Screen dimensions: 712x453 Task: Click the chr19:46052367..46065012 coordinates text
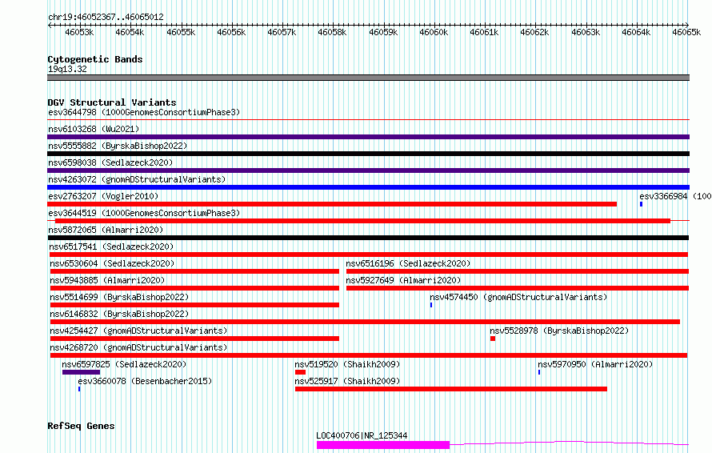106,17
